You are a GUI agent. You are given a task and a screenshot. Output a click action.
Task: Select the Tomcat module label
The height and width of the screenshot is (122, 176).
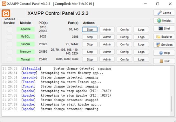pos(25,59)
